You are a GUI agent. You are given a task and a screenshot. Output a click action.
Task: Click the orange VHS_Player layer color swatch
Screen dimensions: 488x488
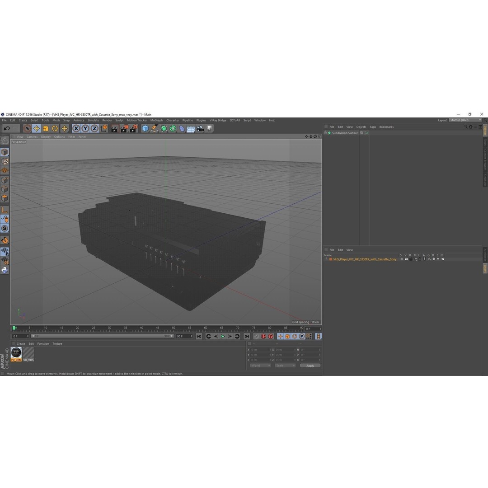coord(330,259)
